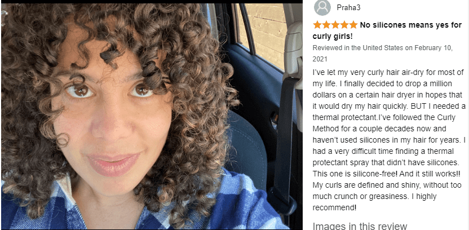Open the large curly hair review photo
469x230 pixels.
pos(152,116)
